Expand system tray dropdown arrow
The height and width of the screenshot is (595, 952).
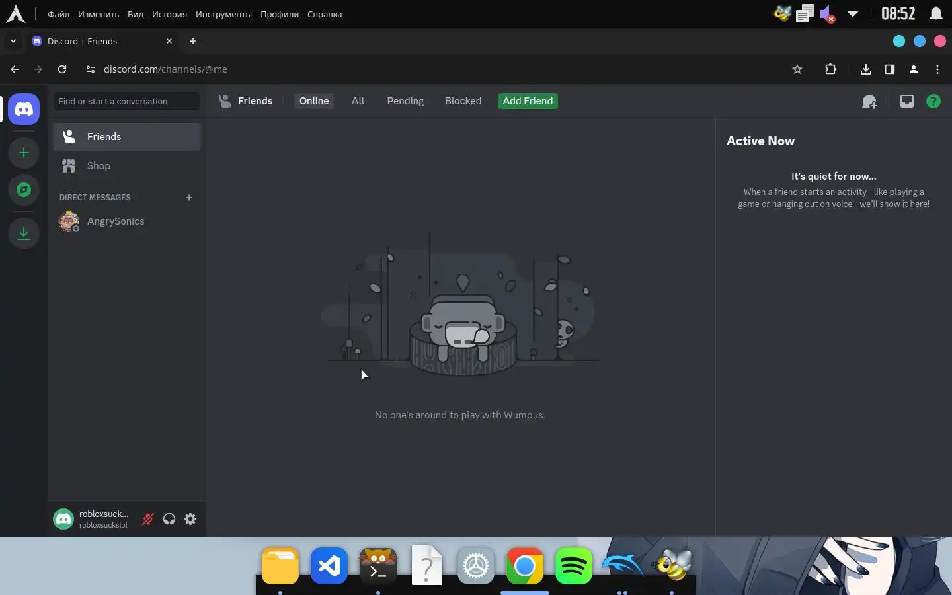[x=853, y=14]
